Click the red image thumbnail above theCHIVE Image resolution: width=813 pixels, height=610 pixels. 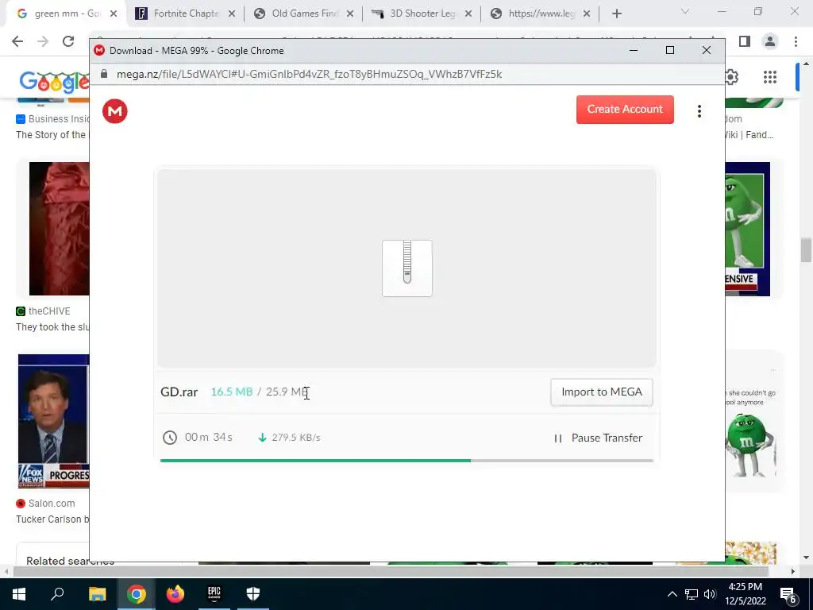(x=59, y=229)
